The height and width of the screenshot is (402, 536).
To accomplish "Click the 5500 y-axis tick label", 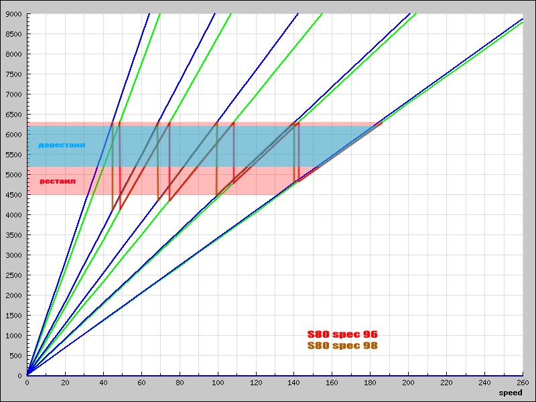I will point(13,155).
